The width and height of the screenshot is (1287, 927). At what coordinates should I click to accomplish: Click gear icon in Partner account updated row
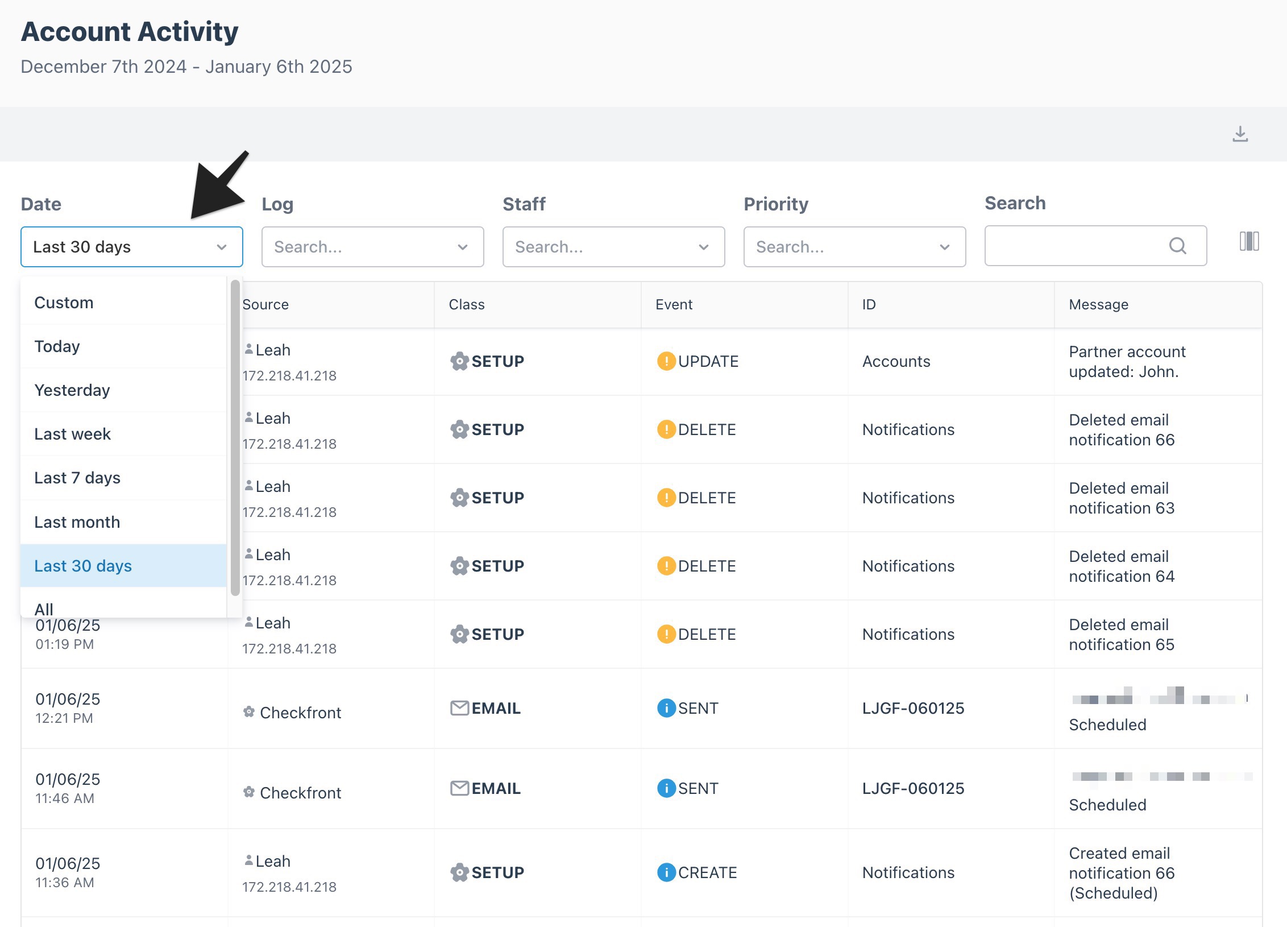coord(459,361)
